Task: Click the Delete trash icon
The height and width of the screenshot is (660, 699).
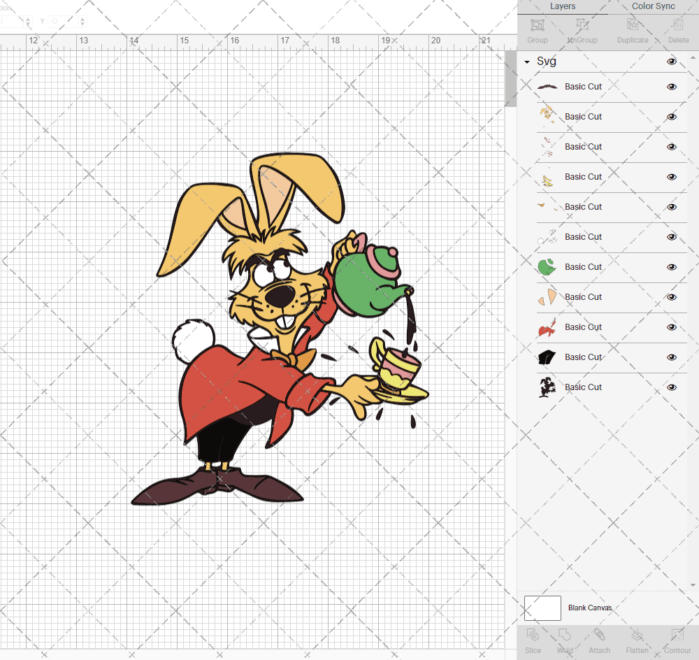Action: pos(678,25)
